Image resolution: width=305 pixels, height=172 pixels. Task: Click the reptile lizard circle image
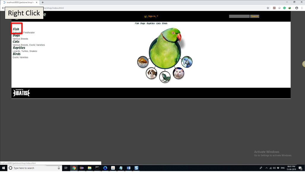coord(165,77)
